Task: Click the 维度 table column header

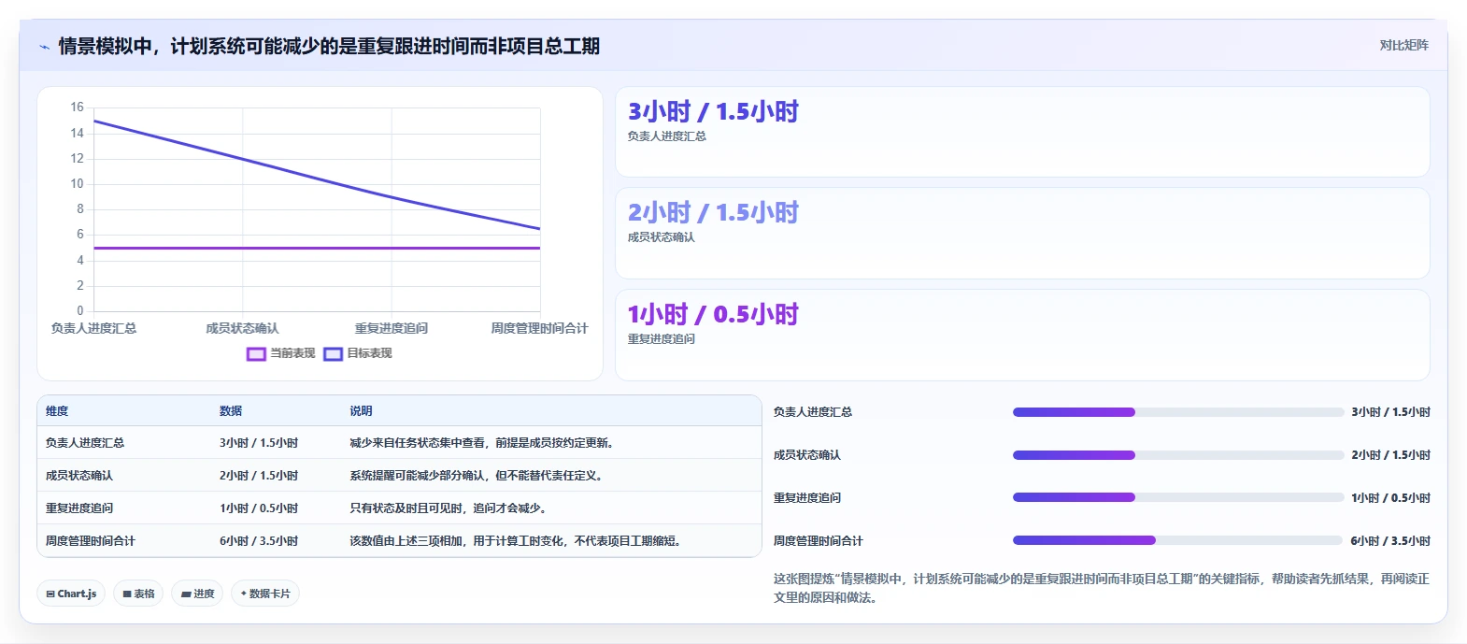Action: 57,411
